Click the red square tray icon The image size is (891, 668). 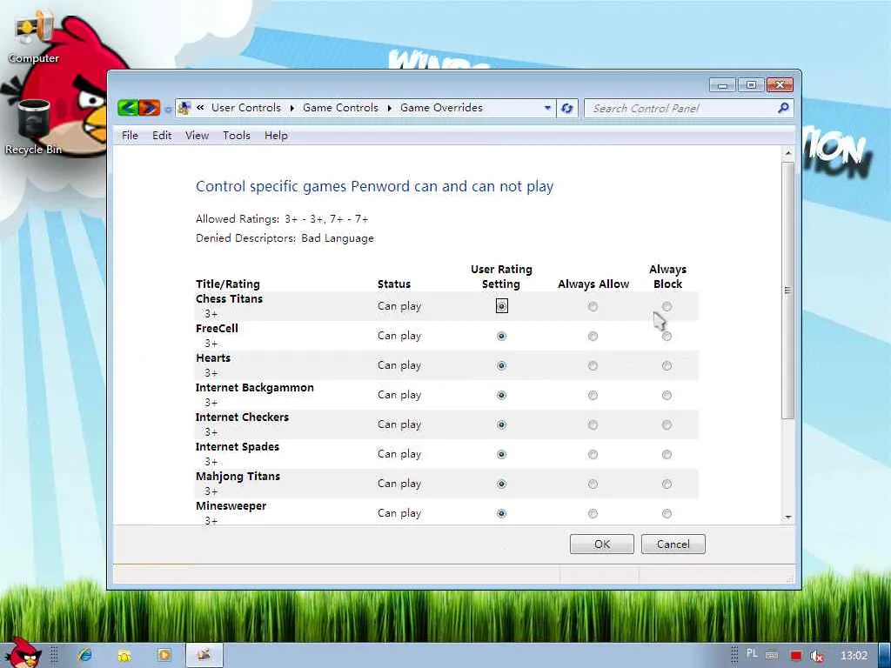pos(795,656)
